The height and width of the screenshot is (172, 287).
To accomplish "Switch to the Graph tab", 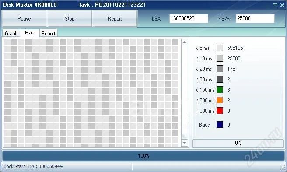I will (11, 34).
